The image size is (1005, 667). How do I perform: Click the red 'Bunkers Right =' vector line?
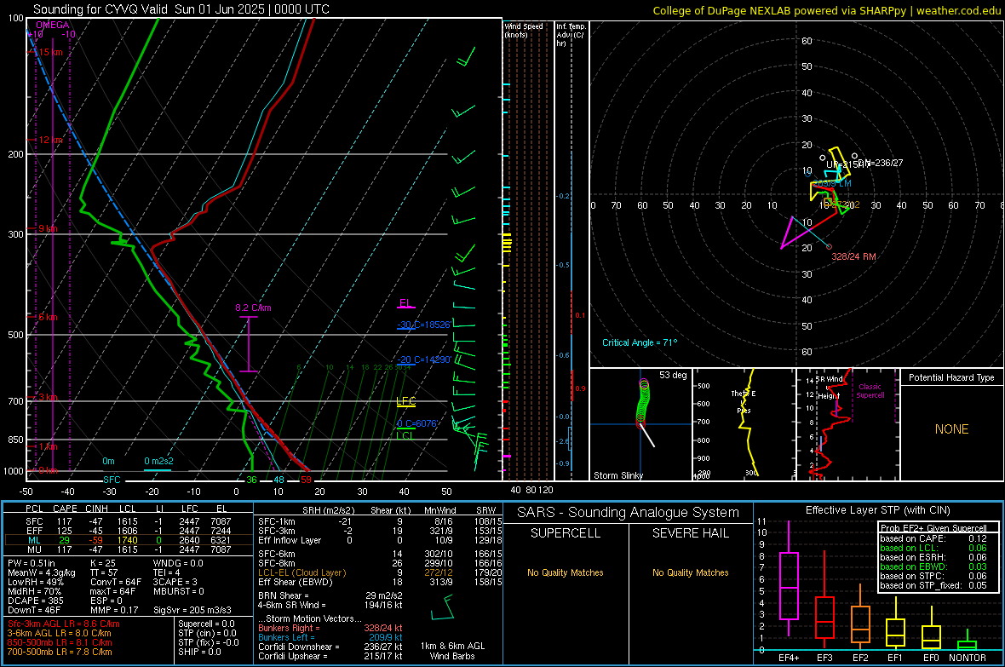click(330, 628)
